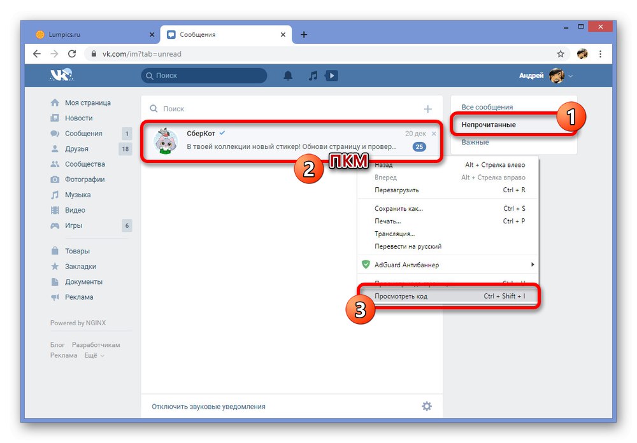Open the music note icon in header
This screenshot has height=443, width=637.
point(313,76)
